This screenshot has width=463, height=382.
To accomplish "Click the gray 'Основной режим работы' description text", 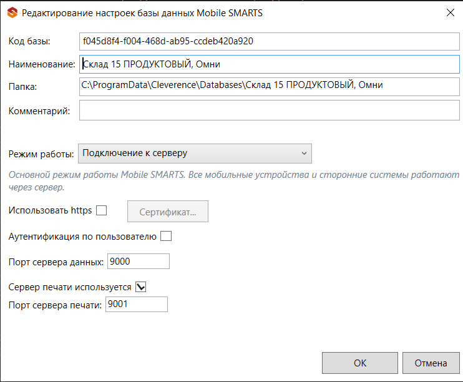I will (x=234, y=181).
